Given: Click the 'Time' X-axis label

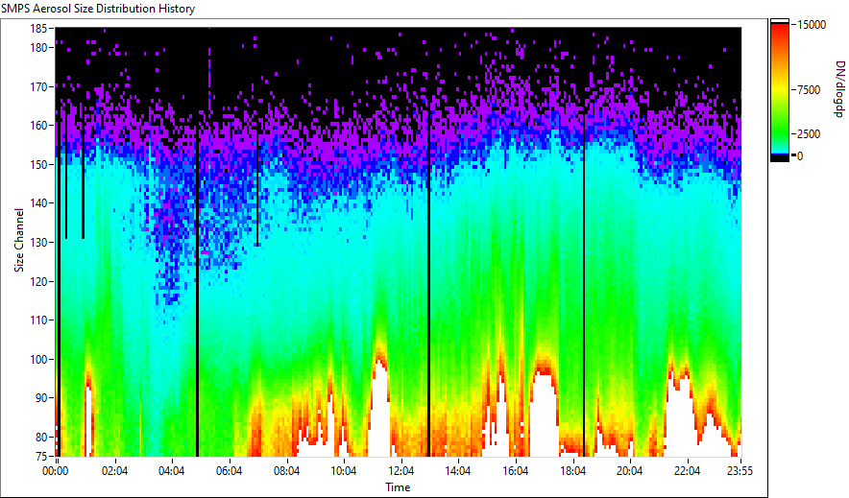Looking at the screenshot, I should pyautogui.click(x=398, y=487).
